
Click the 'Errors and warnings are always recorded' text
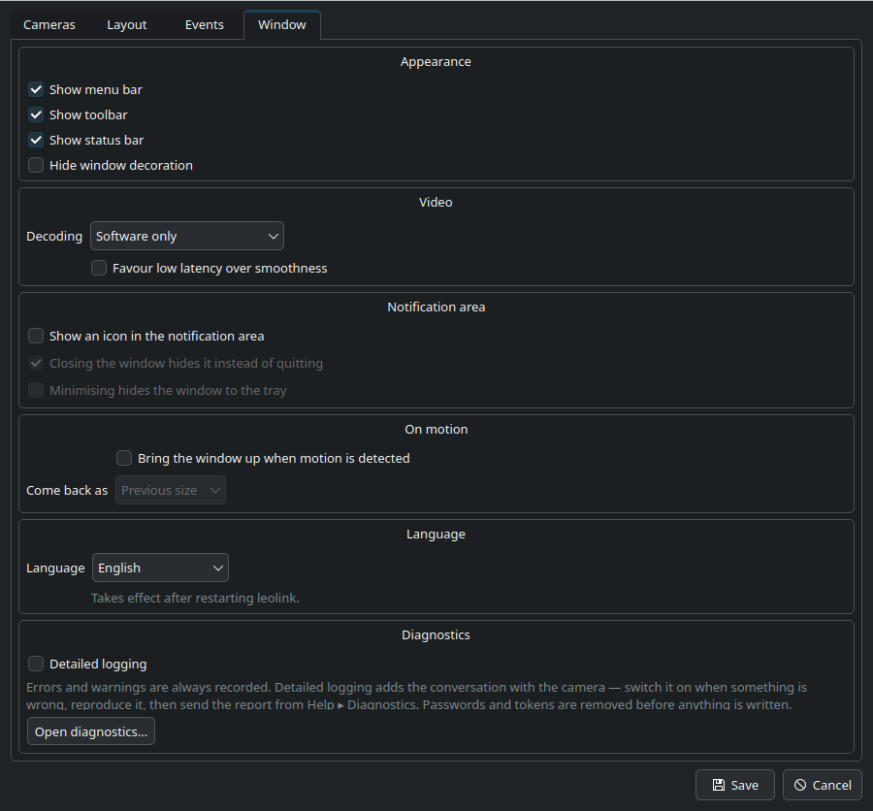point(148,688)
